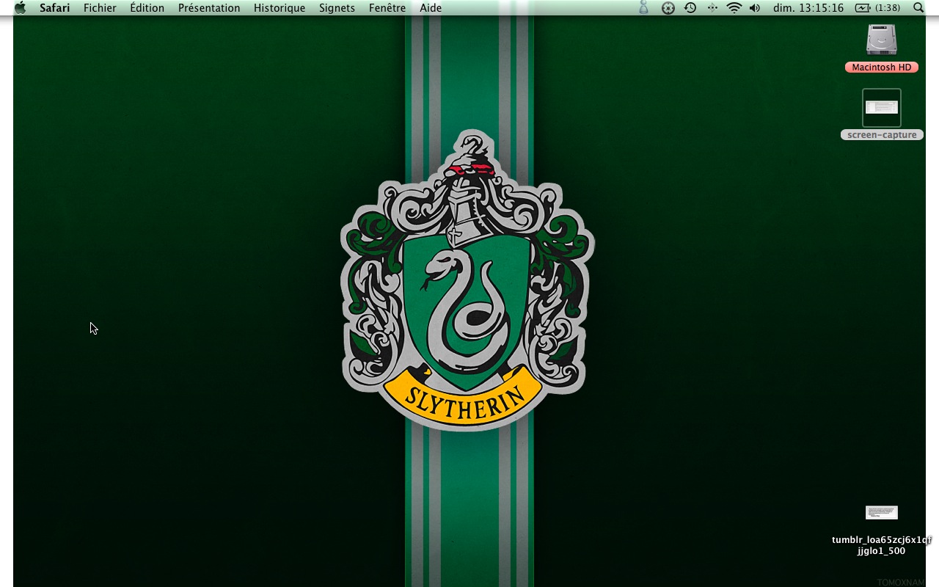This screenshot has width=939, height=587.
Task: Click the Macintosh HD label
Action: tap(882, 68)
